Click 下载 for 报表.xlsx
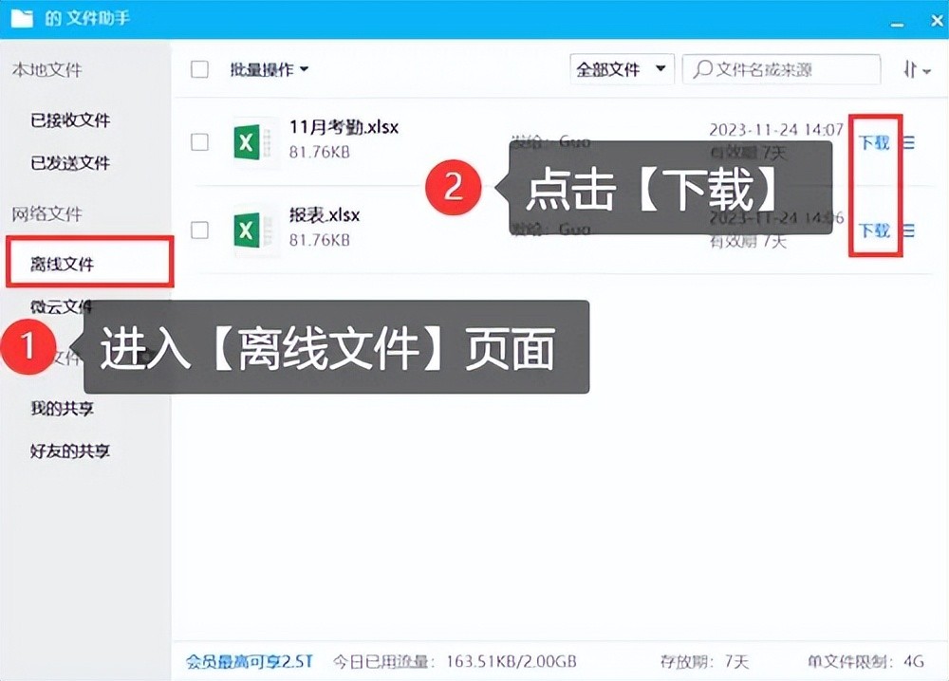 coord(874,230)
